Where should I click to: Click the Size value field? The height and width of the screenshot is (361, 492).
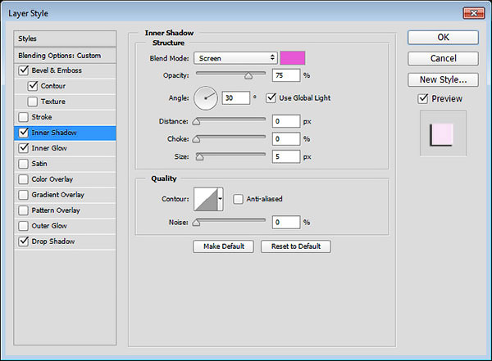(x=286, y=156)
